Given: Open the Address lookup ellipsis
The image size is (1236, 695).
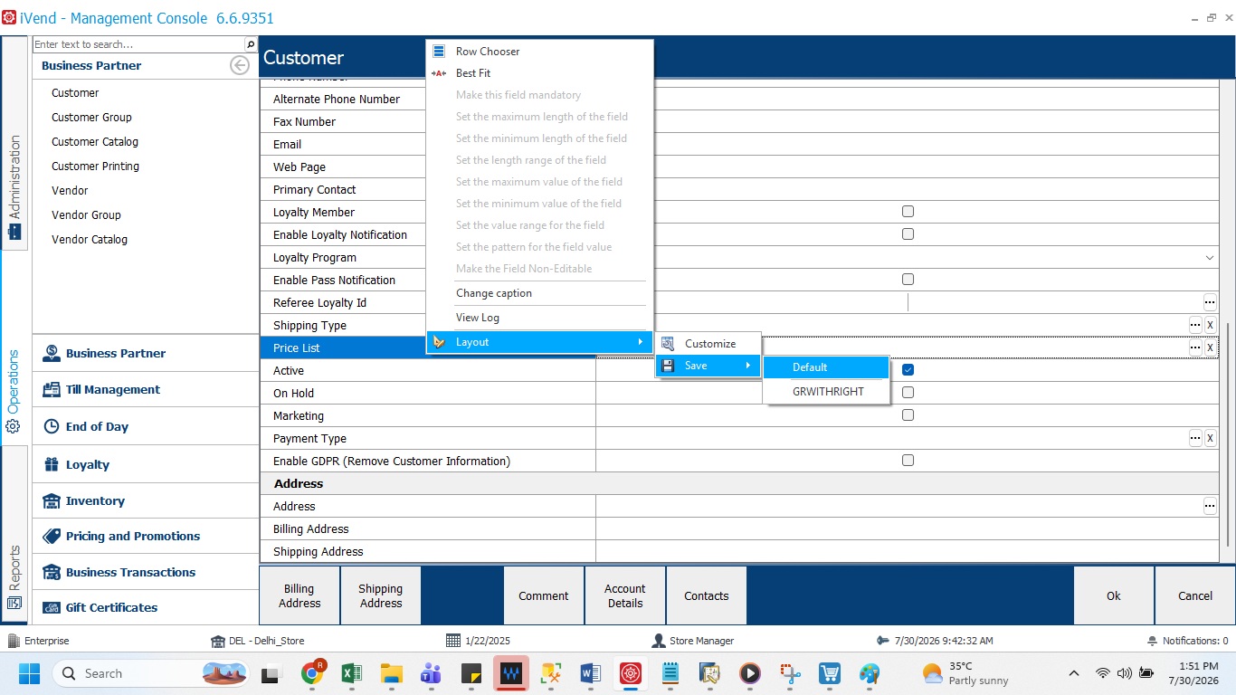Looking at the screenshot, I should tap(1210, 507).
